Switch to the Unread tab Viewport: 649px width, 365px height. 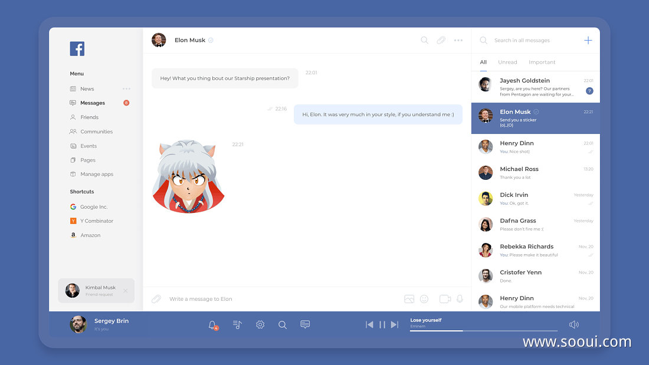(x=507, y=62)
